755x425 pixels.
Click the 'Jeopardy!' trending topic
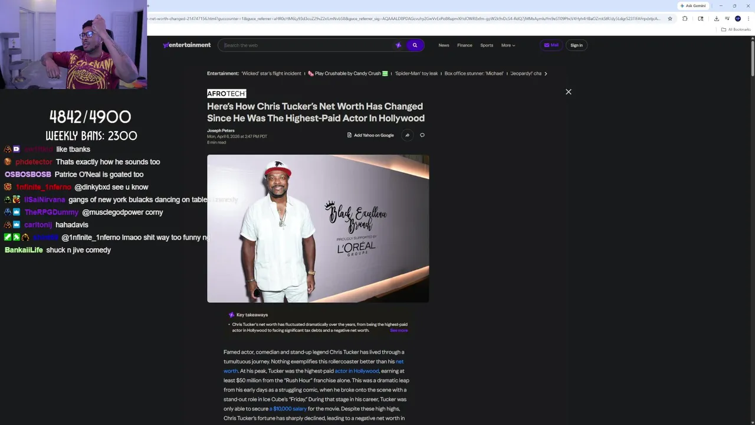[526, 73]
